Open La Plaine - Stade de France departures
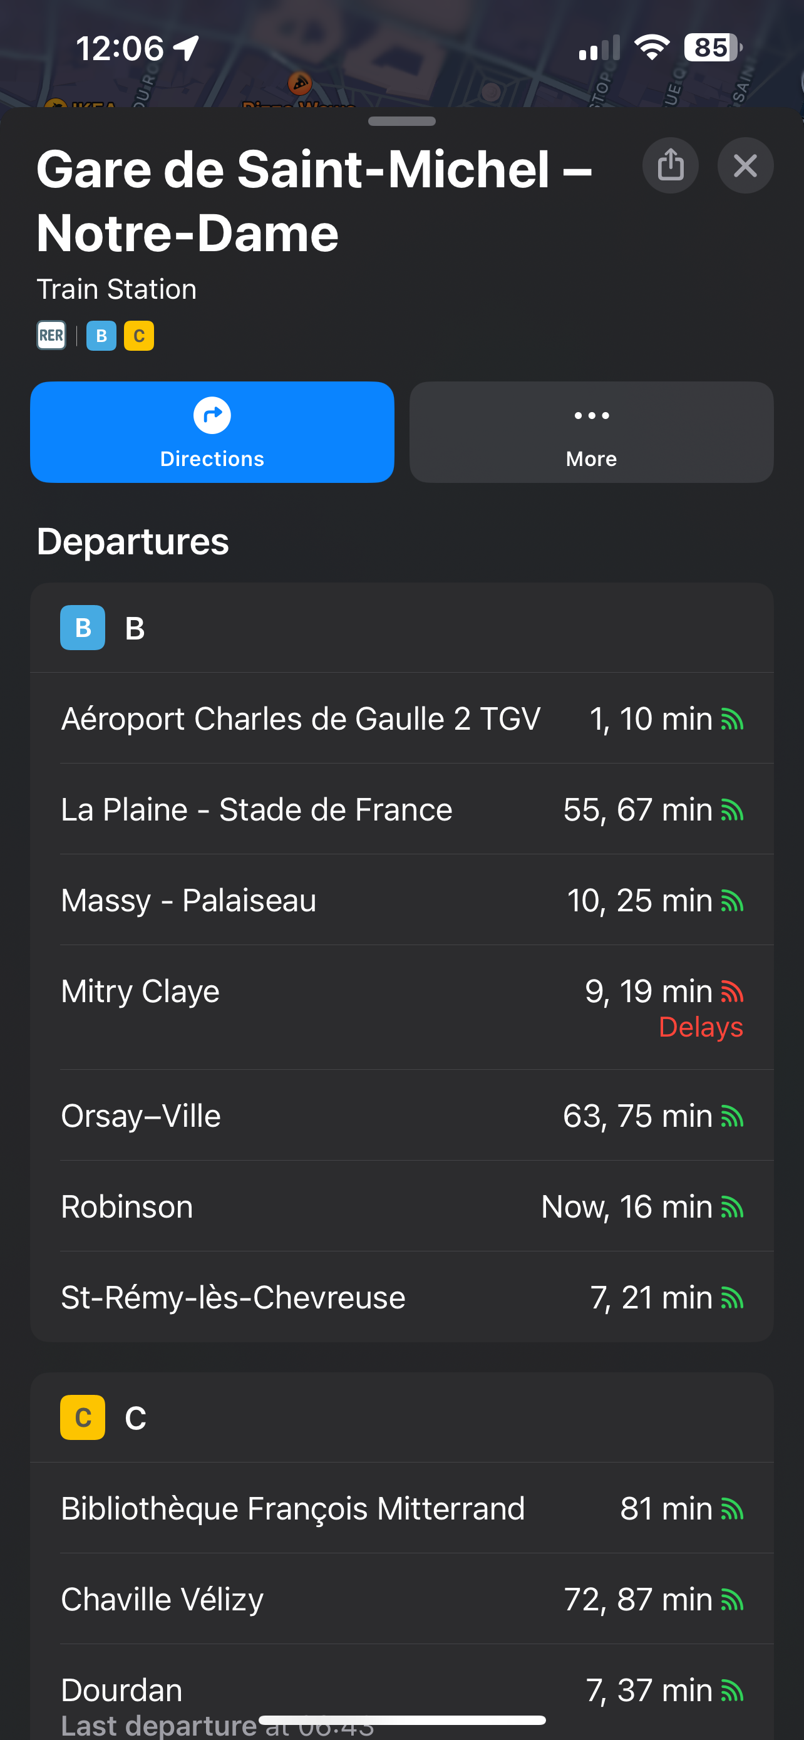The image size is (804, 1740). point(257,809)
